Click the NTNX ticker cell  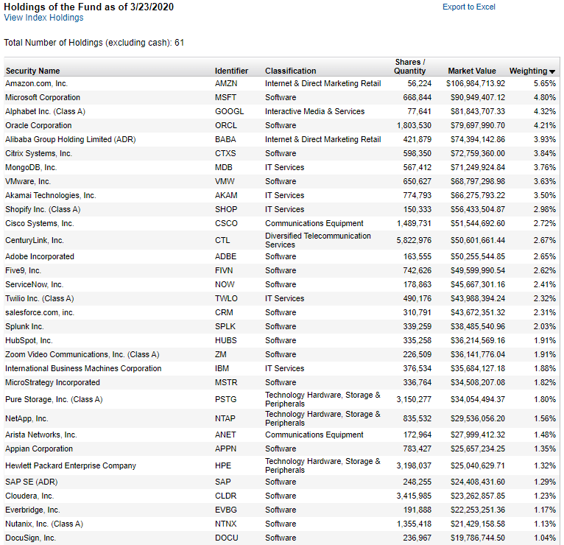225,524
